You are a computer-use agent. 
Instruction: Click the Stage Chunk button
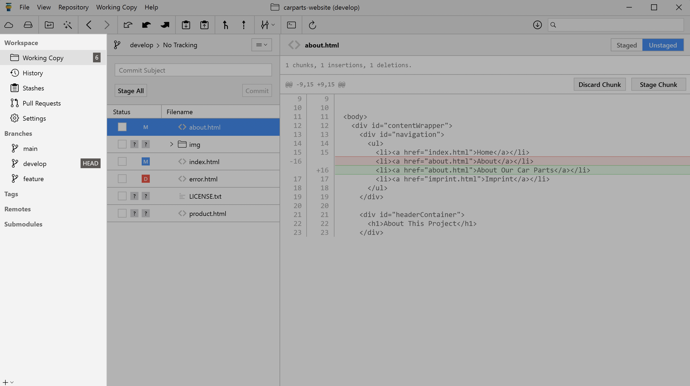pyautogui.click(x=658, y=85)
